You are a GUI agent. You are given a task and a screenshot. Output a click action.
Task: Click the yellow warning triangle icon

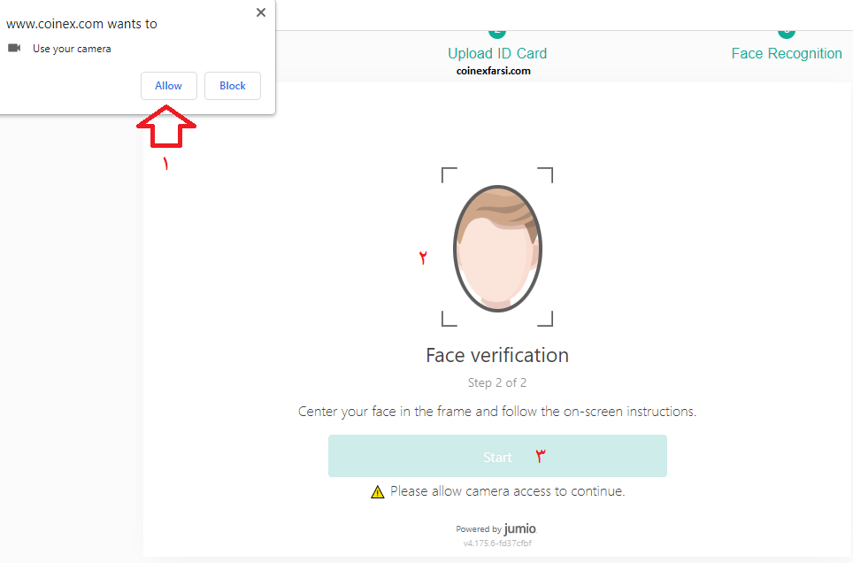coord(378,492)
